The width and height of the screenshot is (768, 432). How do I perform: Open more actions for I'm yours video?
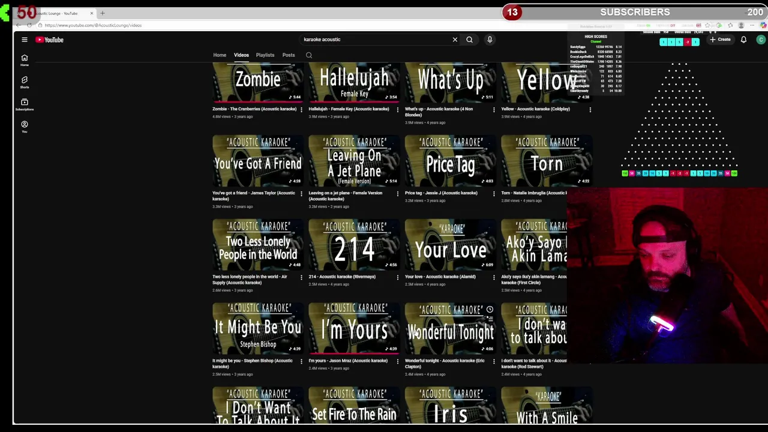397,362
